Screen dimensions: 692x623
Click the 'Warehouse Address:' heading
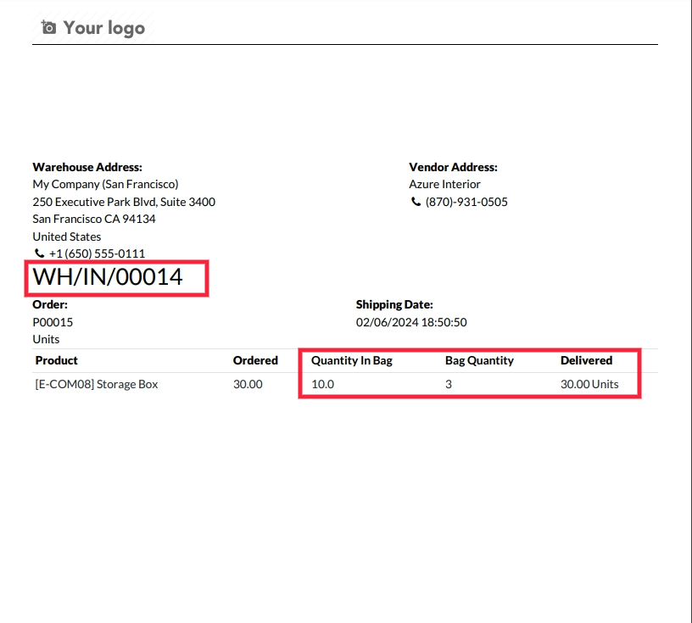coord(87,167)
